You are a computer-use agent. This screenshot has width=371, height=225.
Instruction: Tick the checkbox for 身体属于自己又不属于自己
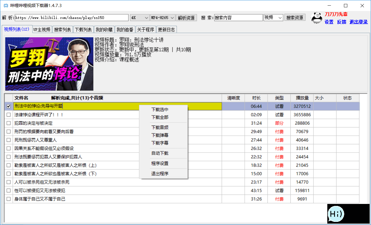tap(9, 199)
